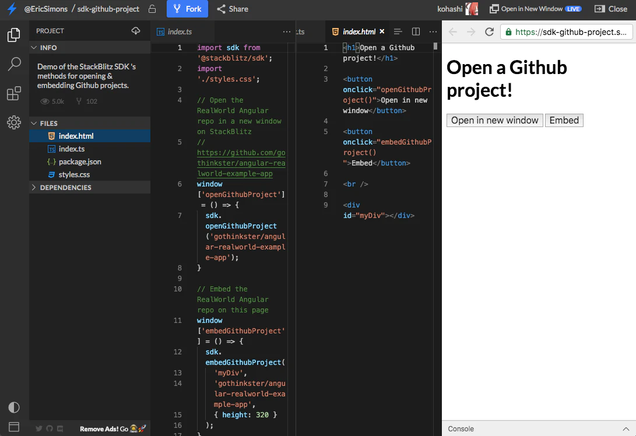This screenshot has width=636, height=436.
Task: Click the chat icon in footer
Action: point(60,428)
